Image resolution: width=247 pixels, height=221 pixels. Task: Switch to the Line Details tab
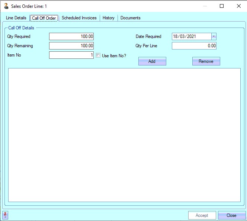[16, 18]
